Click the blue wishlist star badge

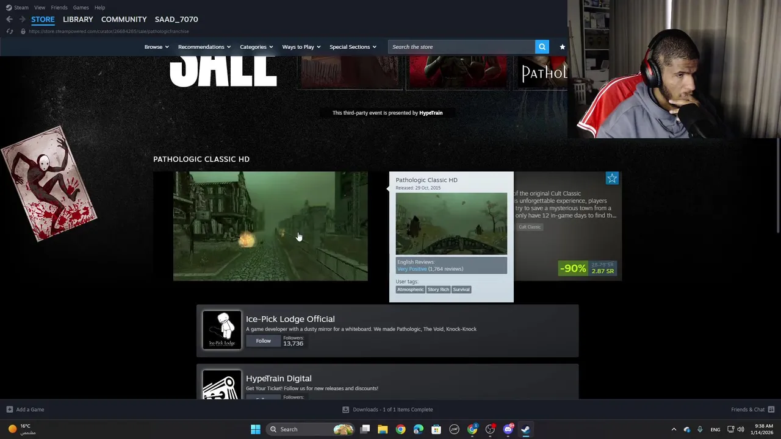click(612, 178)
